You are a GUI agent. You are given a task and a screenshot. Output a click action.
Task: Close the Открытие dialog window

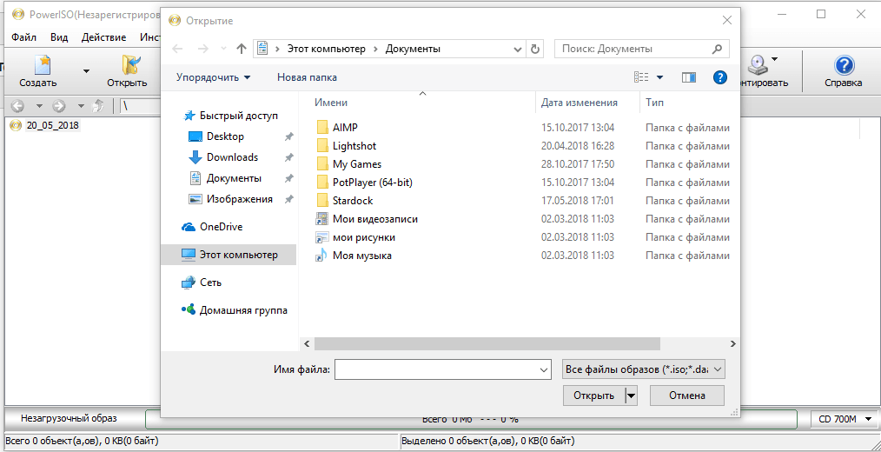coord(727,20)
